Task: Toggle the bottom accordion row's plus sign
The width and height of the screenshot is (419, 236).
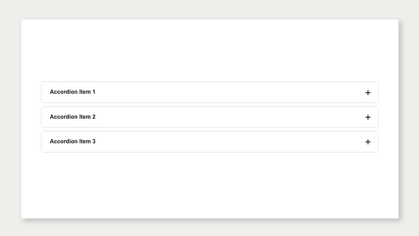Action: click(x=368, y=142)
